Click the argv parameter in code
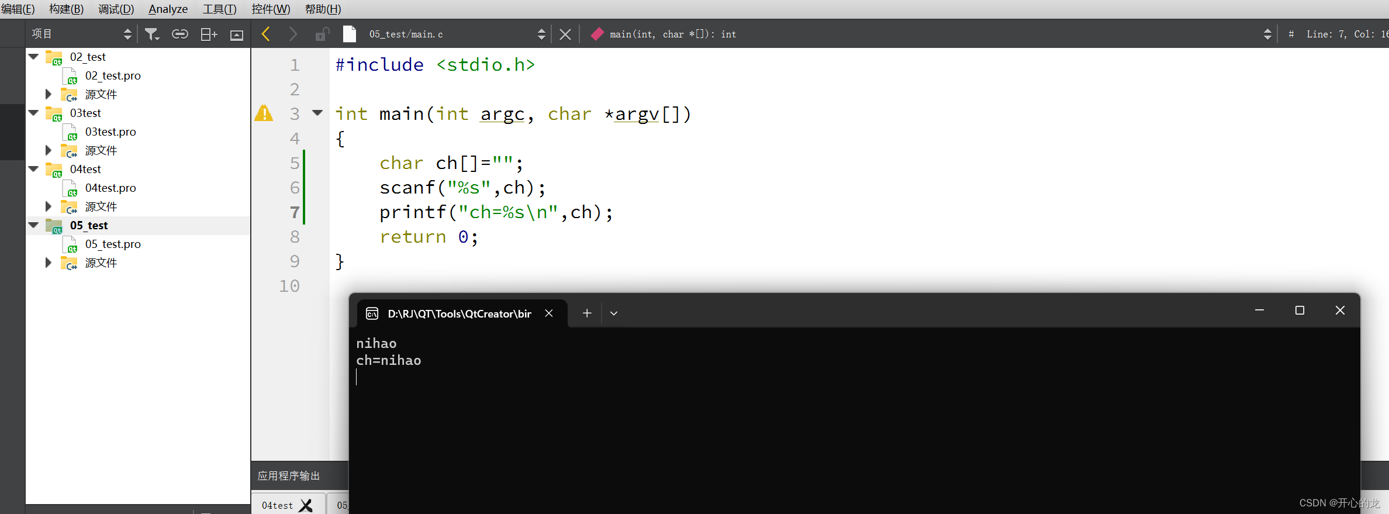This screenshot has height=514, width=1389. [x=637, y=113]
